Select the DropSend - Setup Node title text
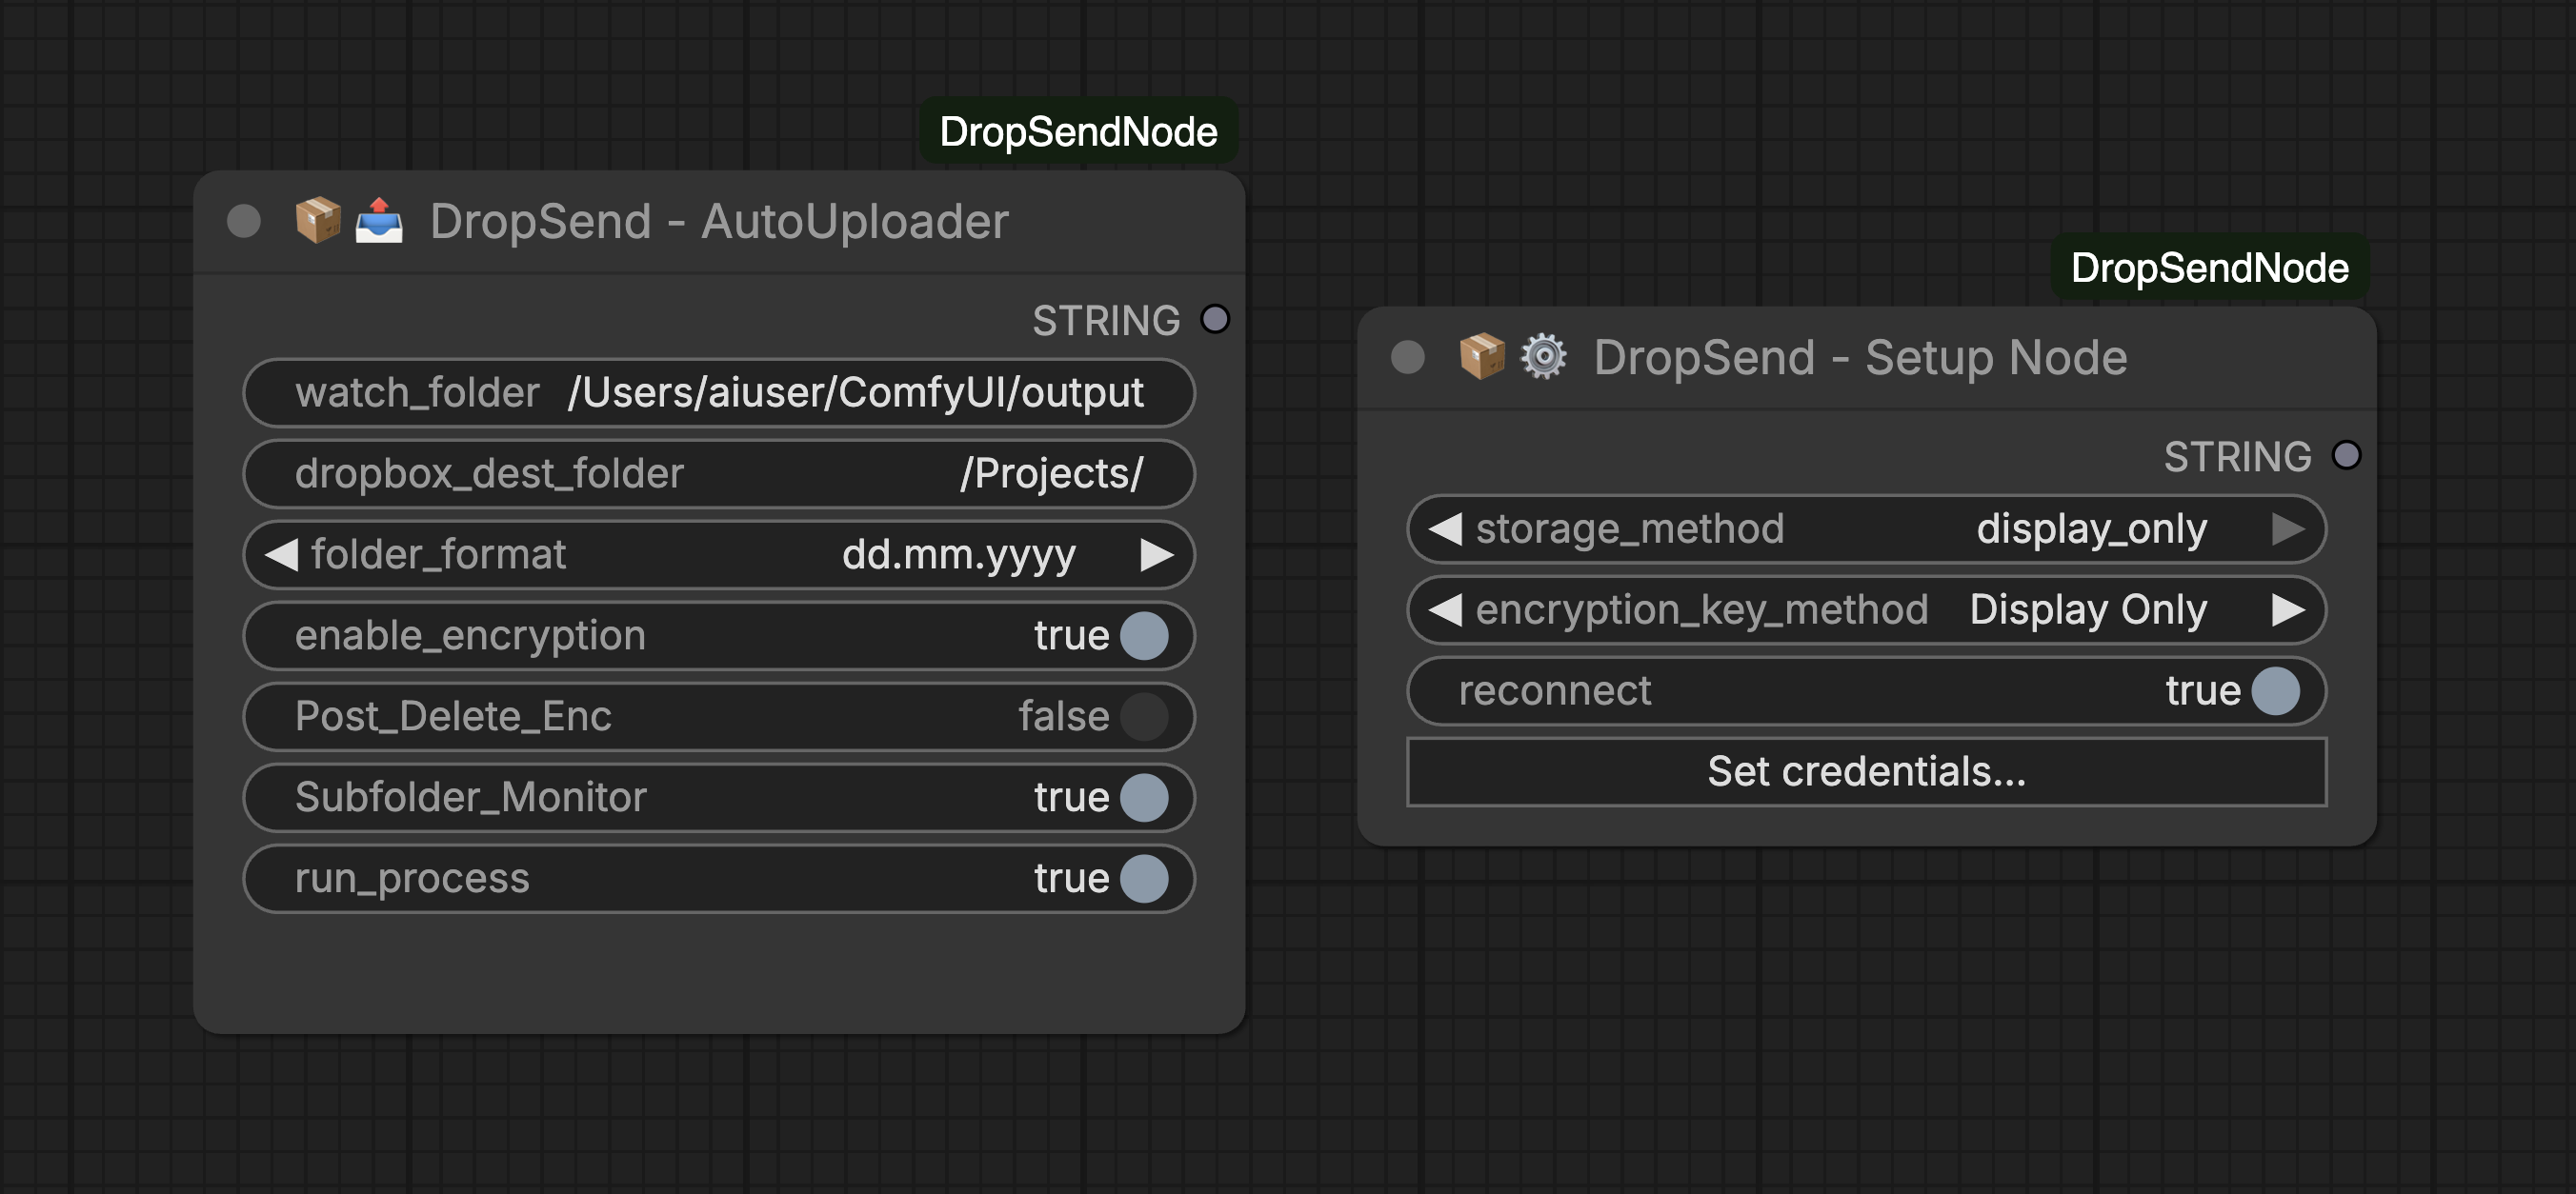The width and height of the screenshot is (2576, 1194). (x=1860, y=357)
